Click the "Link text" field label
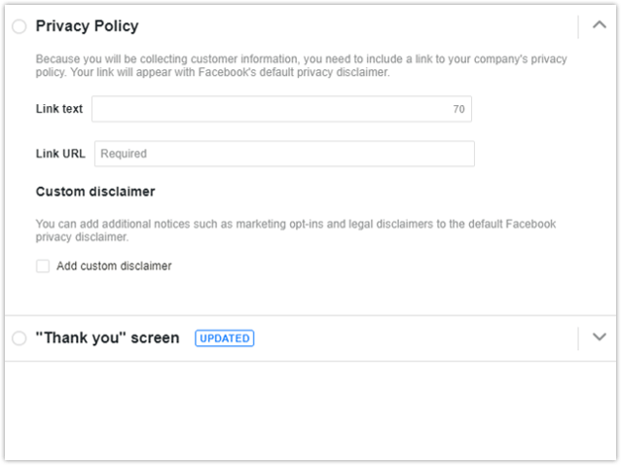621x465 pixels. pos(59,109)
